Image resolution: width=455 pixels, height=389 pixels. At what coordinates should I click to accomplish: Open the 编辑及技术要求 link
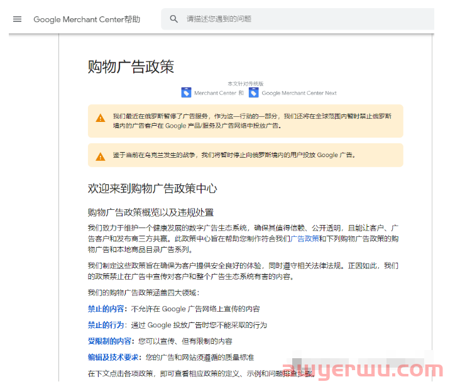tap(113, 358)
